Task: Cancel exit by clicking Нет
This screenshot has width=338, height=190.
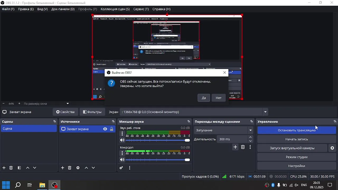Action: pyautogui.click(x=219, y=98)
